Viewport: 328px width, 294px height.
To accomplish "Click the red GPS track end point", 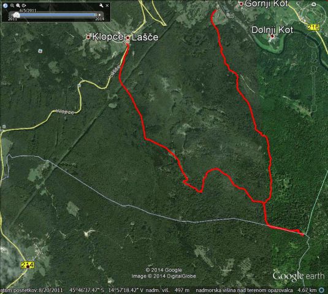I will pos(302,235).
